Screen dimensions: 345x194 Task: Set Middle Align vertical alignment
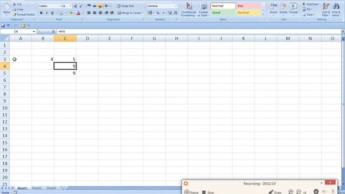pyautogui.click(x=94, y=6)
